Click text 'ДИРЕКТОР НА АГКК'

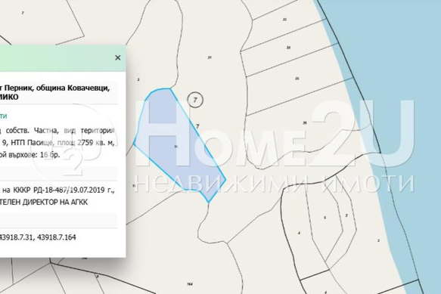pos(55,202)
